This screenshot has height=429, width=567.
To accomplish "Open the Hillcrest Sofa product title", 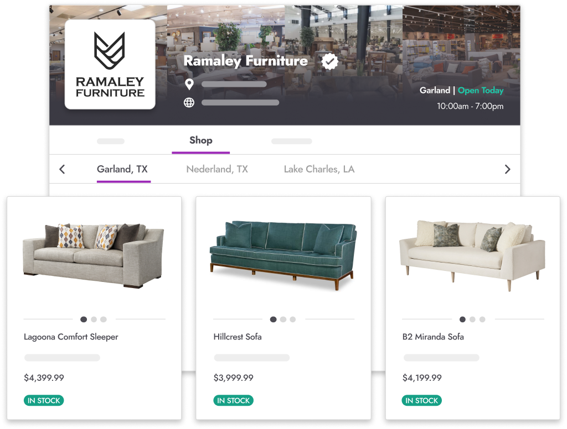I will [238, 337].
